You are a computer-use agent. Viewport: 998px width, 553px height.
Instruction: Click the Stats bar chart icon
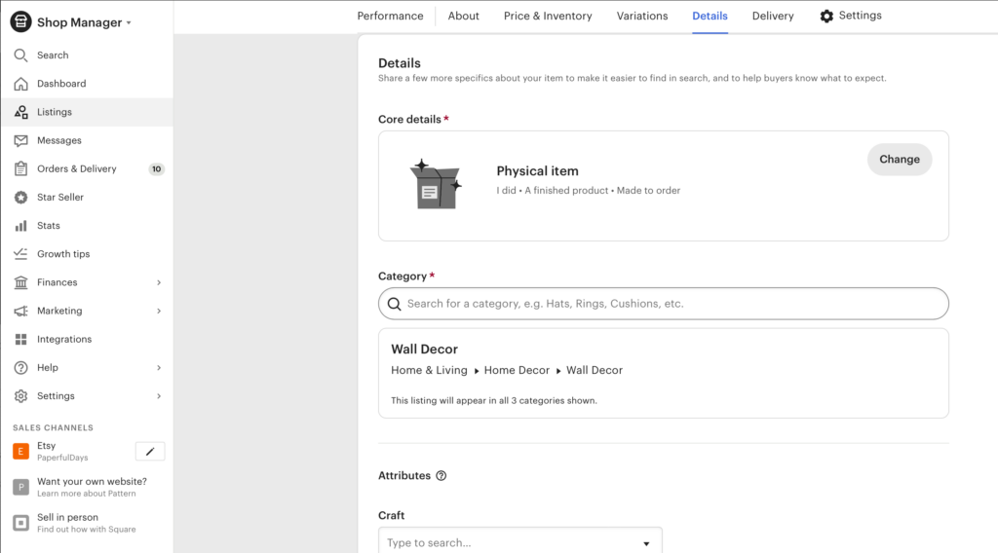pyautogui.click(x=21, y=226)
